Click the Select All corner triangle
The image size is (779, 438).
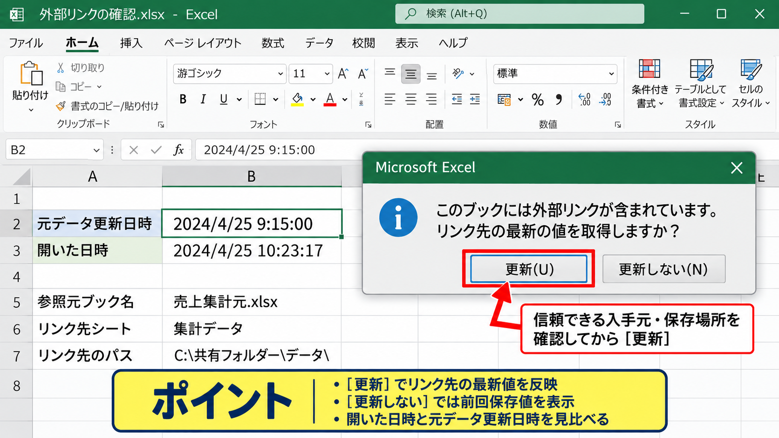(x=22, y=177)
